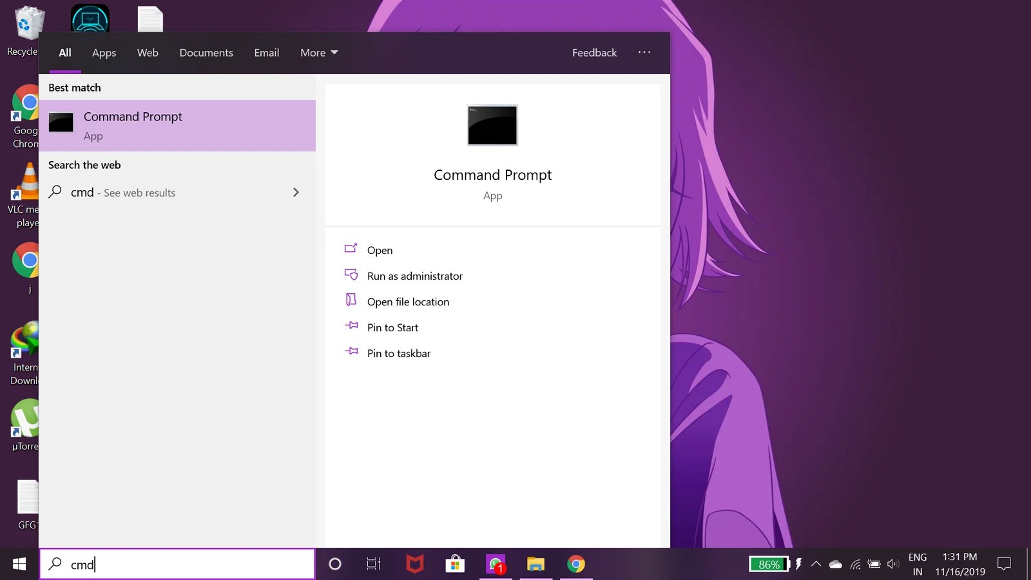Image resolution: width=1031 pixels, height=580 pixels.
Task: Click the Command Prompt icon in best match
Action: [61, 122]
